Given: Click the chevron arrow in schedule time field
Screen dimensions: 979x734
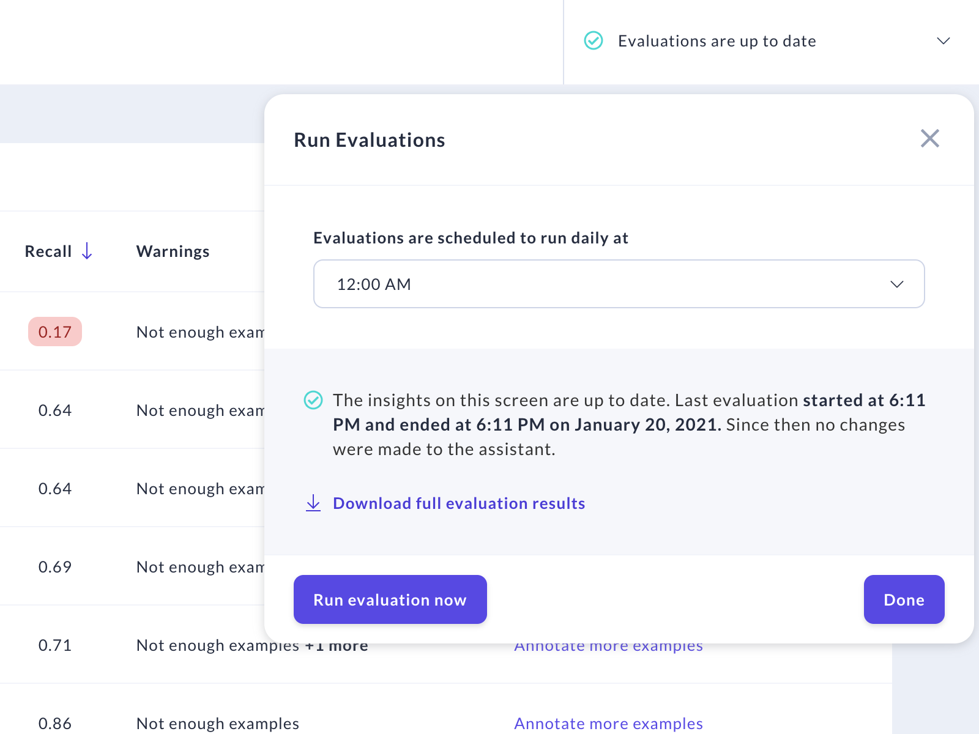Looking at the screenshot, I should [x=896, y=284].
